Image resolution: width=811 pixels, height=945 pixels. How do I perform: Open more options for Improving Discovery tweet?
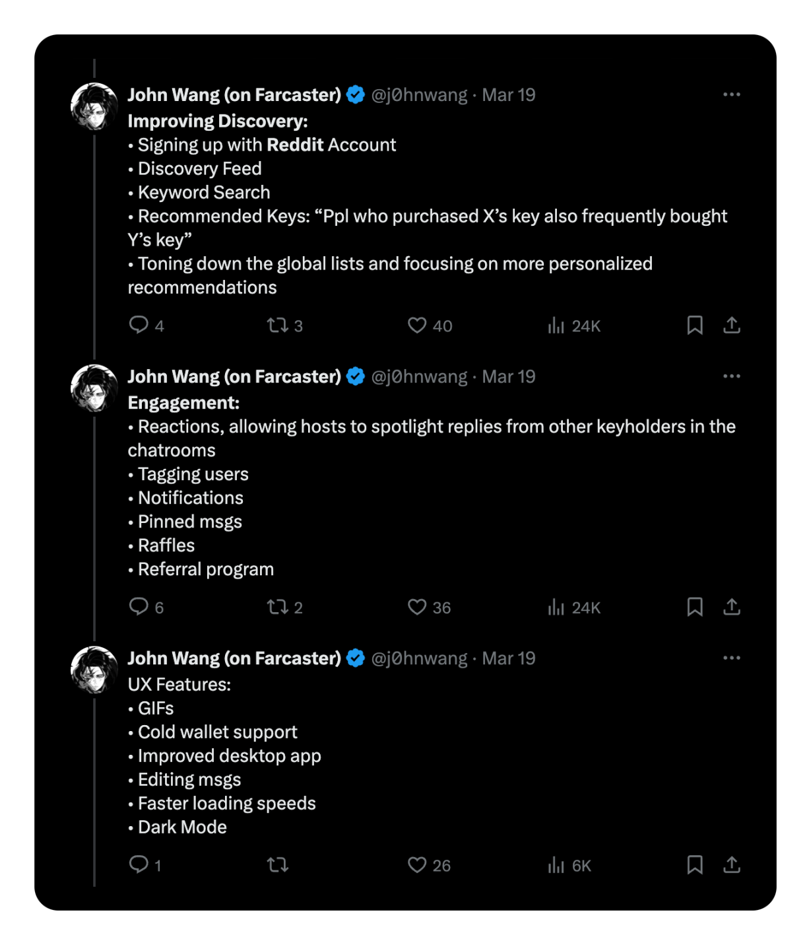[731, 94]
